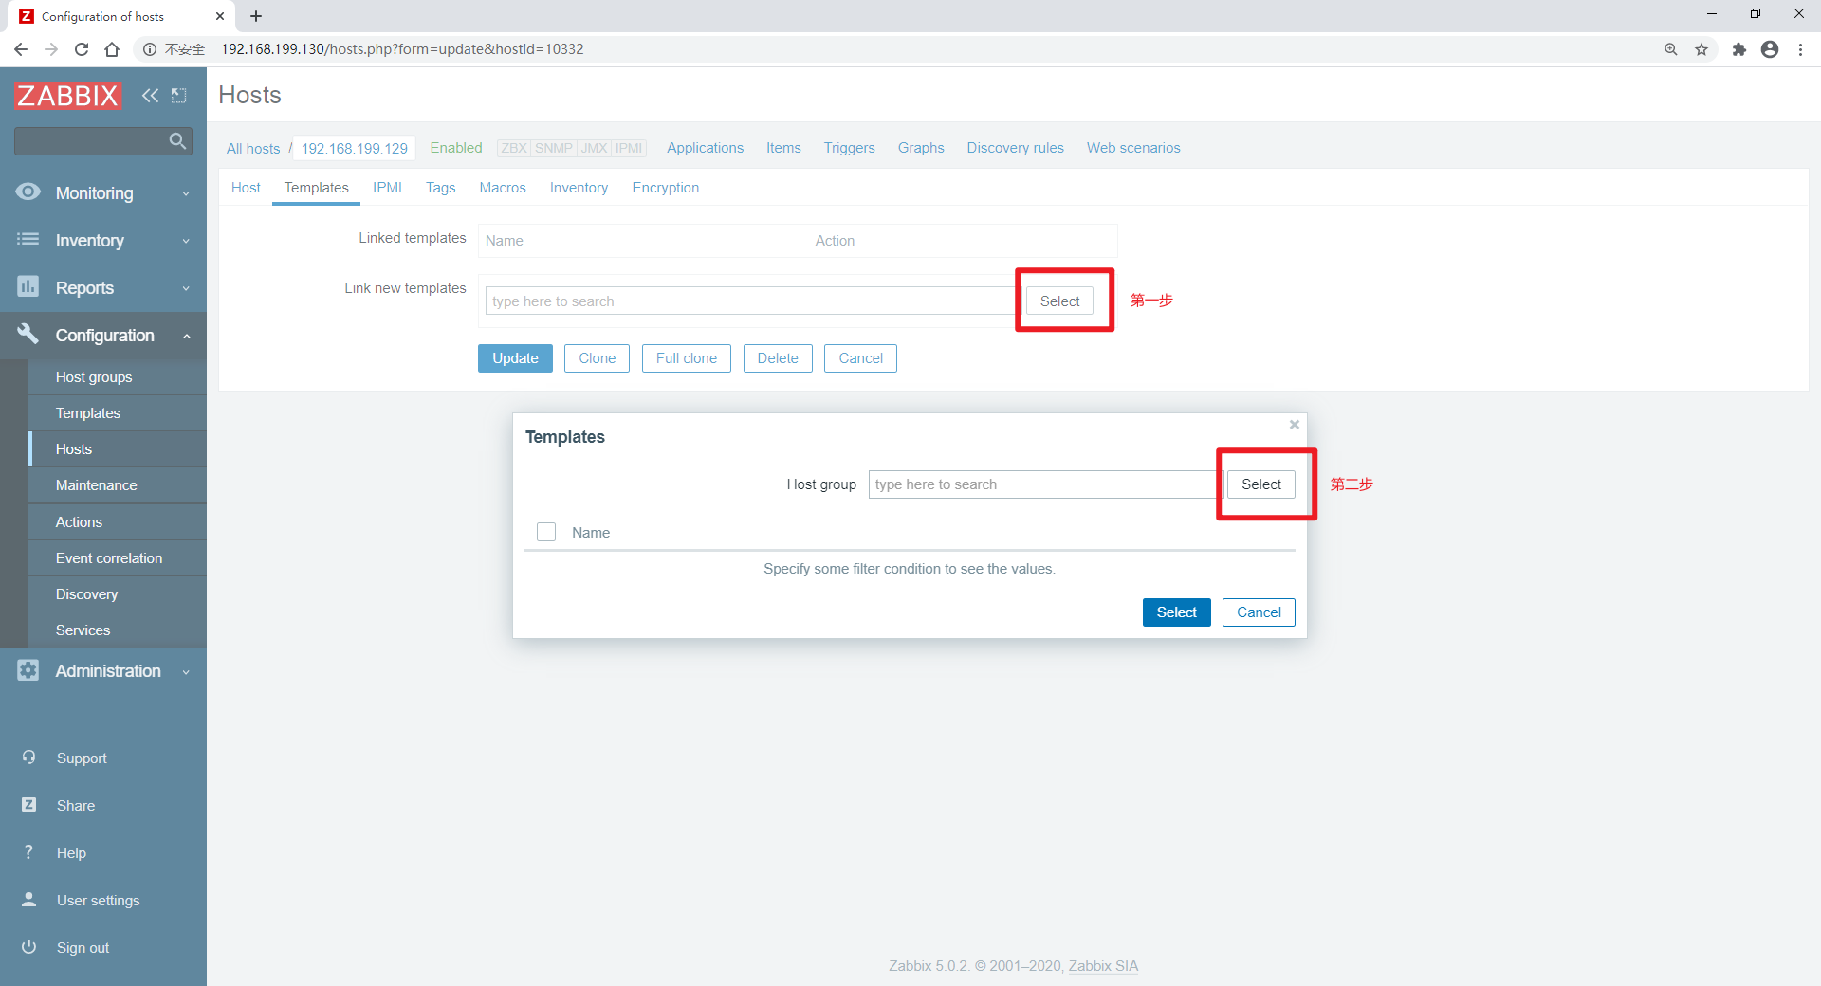Cancel the Templates dialog
Screen dimensions: 1821x986
pyautogui.click(x=1259, y=612)
